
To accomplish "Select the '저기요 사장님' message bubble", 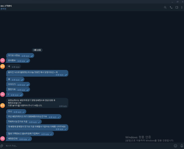I will (20, 56).
